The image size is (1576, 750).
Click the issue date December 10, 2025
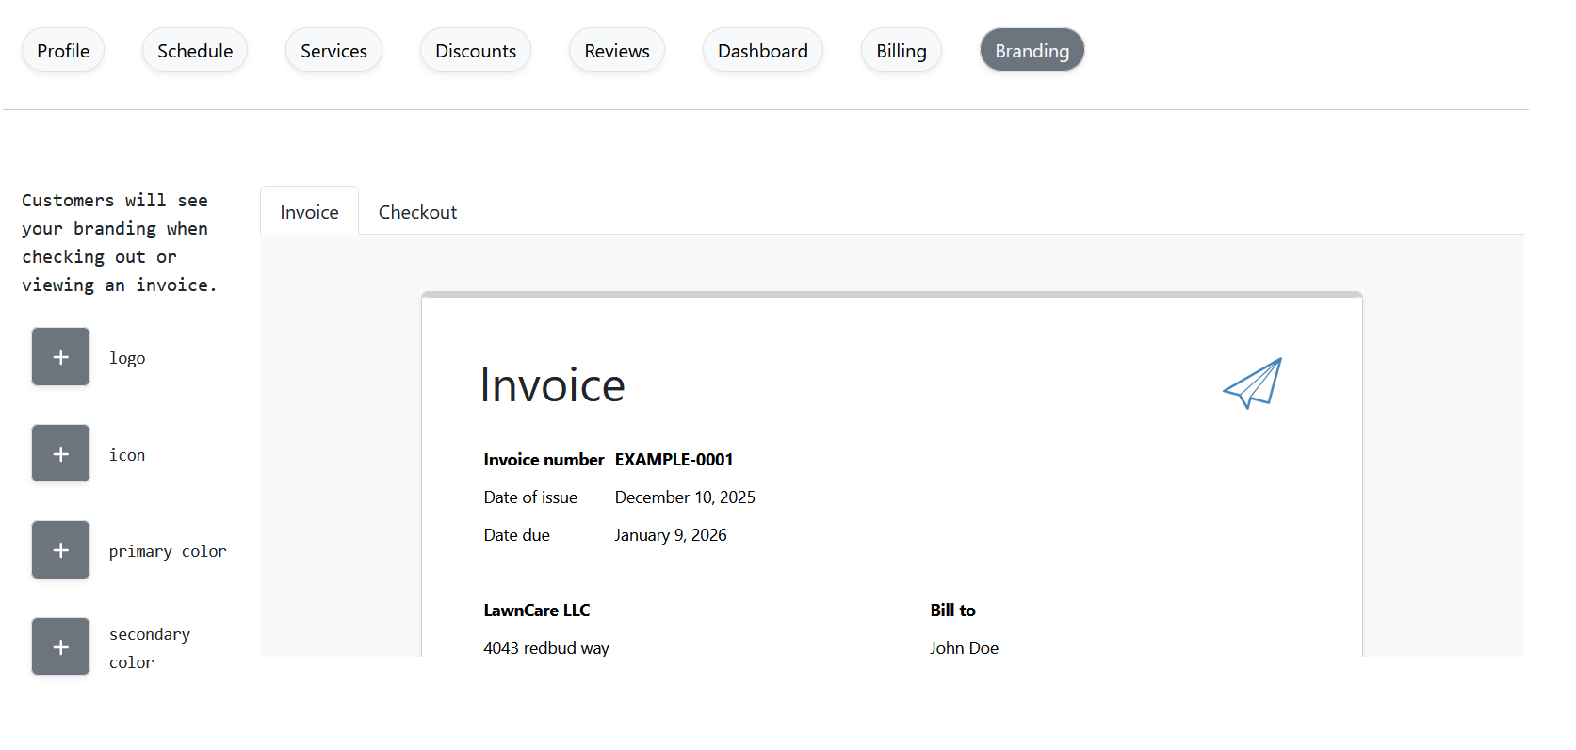685,497
